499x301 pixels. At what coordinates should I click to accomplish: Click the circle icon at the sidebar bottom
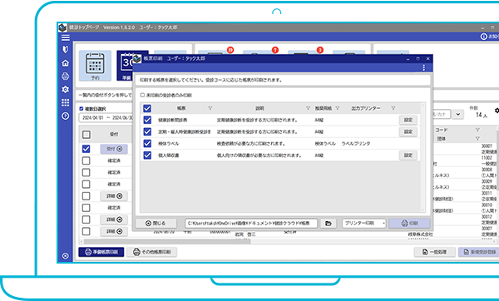click(65, 256)
